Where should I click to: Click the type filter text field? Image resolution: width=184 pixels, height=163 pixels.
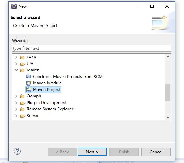point(92,48)
